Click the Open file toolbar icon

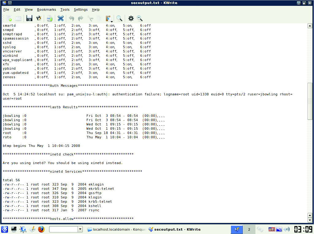[x=18, y=18]
